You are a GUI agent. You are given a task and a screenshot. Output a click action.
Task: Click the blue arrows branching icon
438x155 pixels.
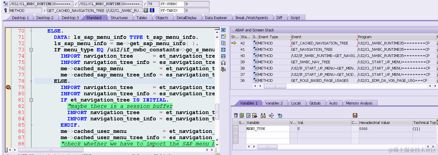click(271, 116)
